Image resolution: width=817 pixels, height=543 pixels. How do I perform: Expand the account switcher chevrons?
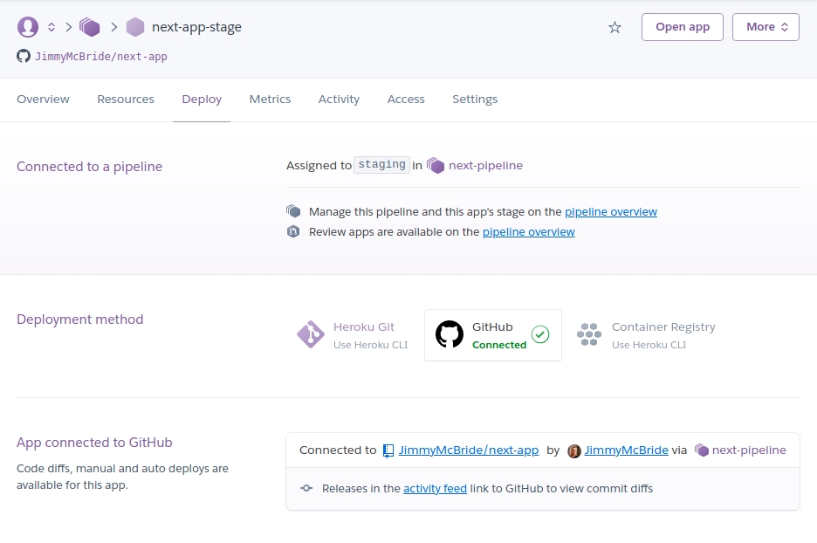tap(51, 27)
